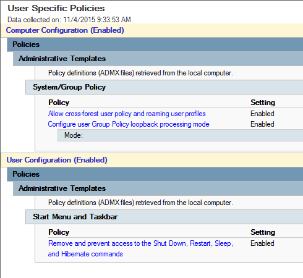This screenshot has height=278, width=303.
Task: Click the User Specific Policies title
Action: click(x=56, y=8)
